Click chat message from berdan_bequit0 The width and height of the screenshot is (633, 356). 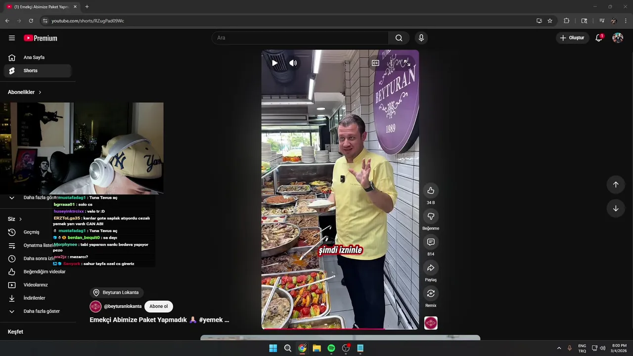tap(85, 238)
